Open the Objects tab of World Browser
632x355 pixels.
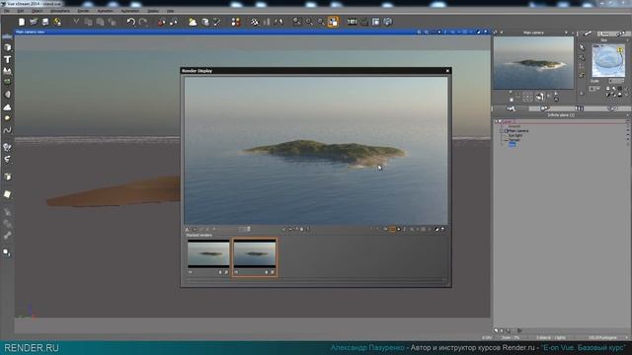(x=512, y=108)
